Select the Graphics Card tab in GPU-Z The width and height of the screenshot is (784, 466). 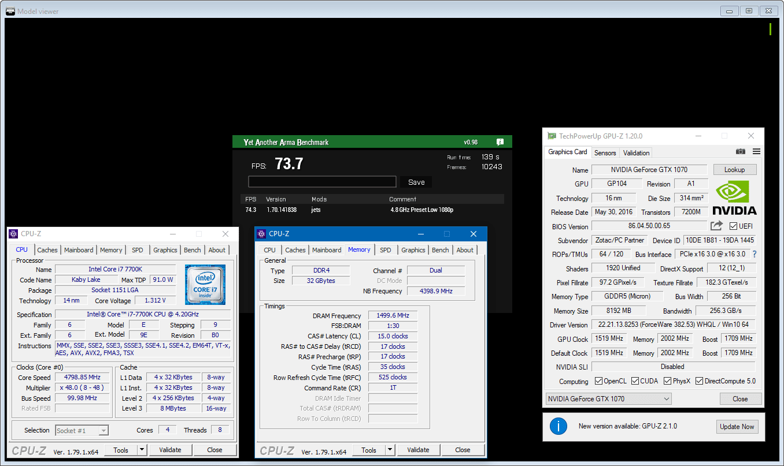click(568, 152)
